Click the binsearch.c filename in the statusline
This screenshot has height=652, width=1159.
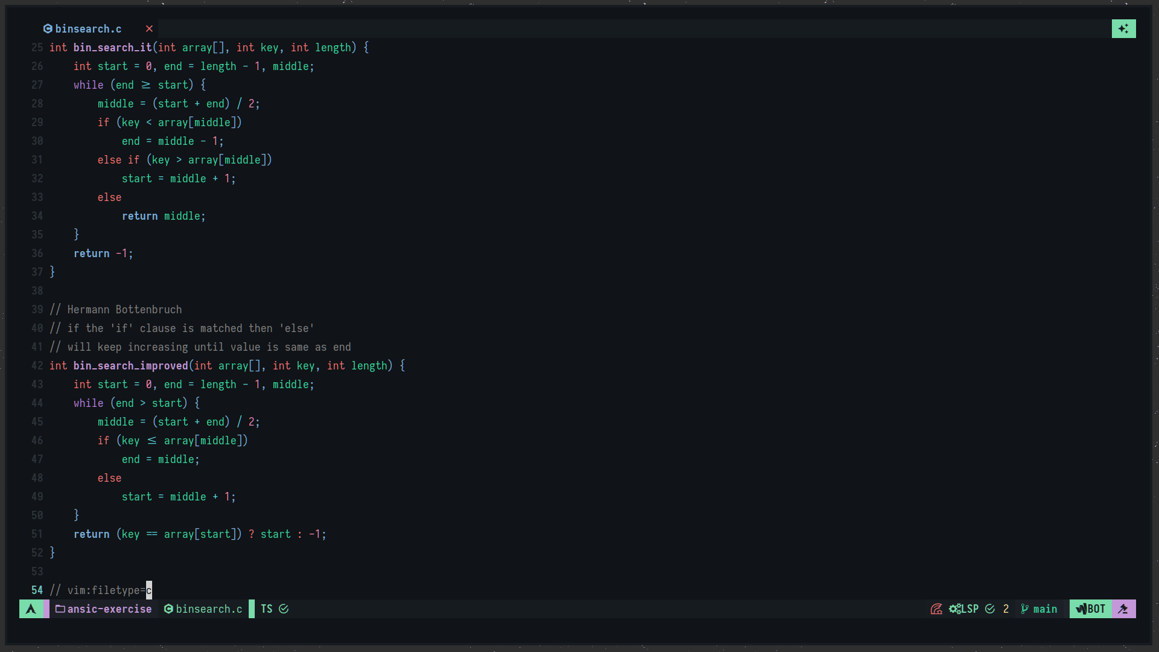click(x=209, y=609)
